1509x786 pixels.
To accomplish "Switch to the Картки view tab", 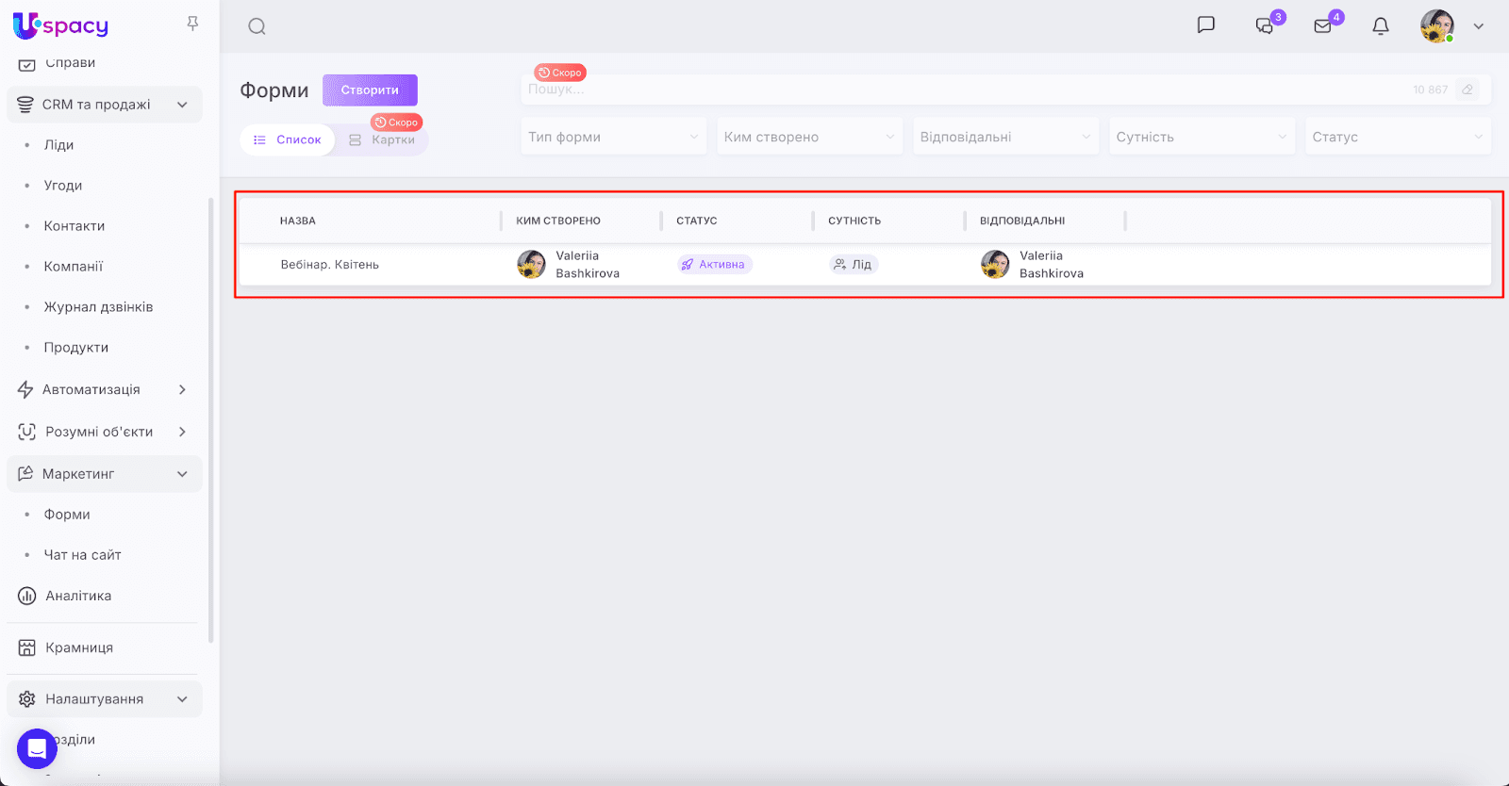I will [382, 139].
